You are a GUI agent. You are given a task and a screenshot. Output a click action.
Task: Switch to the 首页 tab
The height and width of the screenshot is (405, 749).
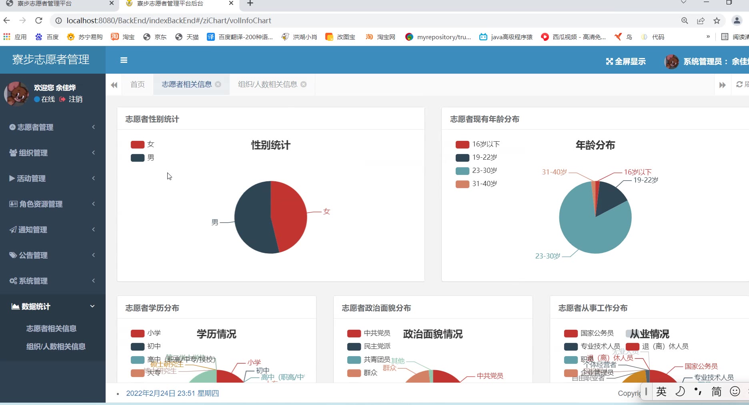[x=138, y=84]
